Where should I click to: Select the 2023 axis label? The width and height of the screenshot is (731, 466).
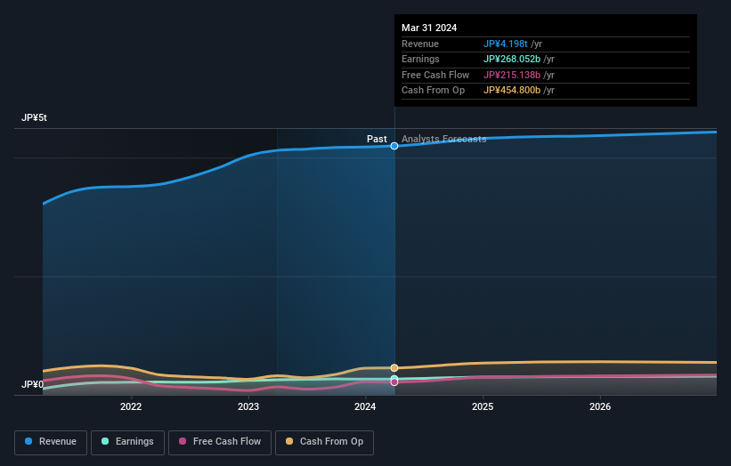[248, 406]
